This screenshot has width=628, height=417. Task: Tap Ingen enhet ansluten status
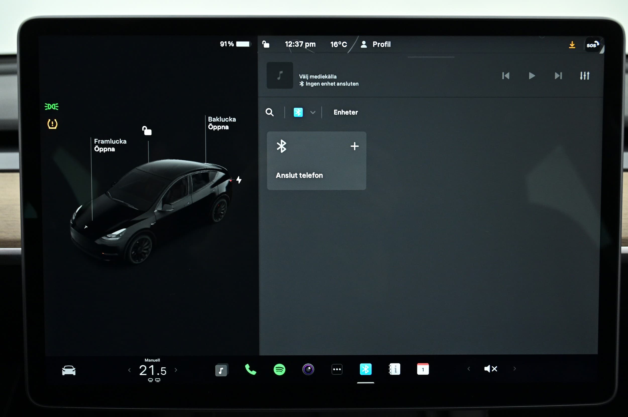click(x=329, y=84)
